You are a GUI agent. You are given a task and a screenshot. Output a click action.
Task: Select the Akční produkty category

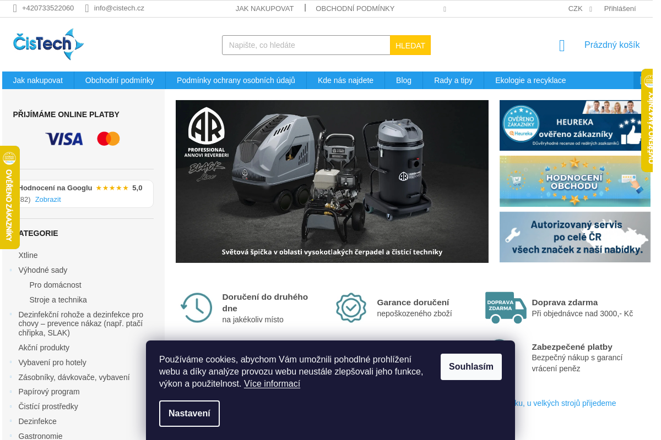44,348
